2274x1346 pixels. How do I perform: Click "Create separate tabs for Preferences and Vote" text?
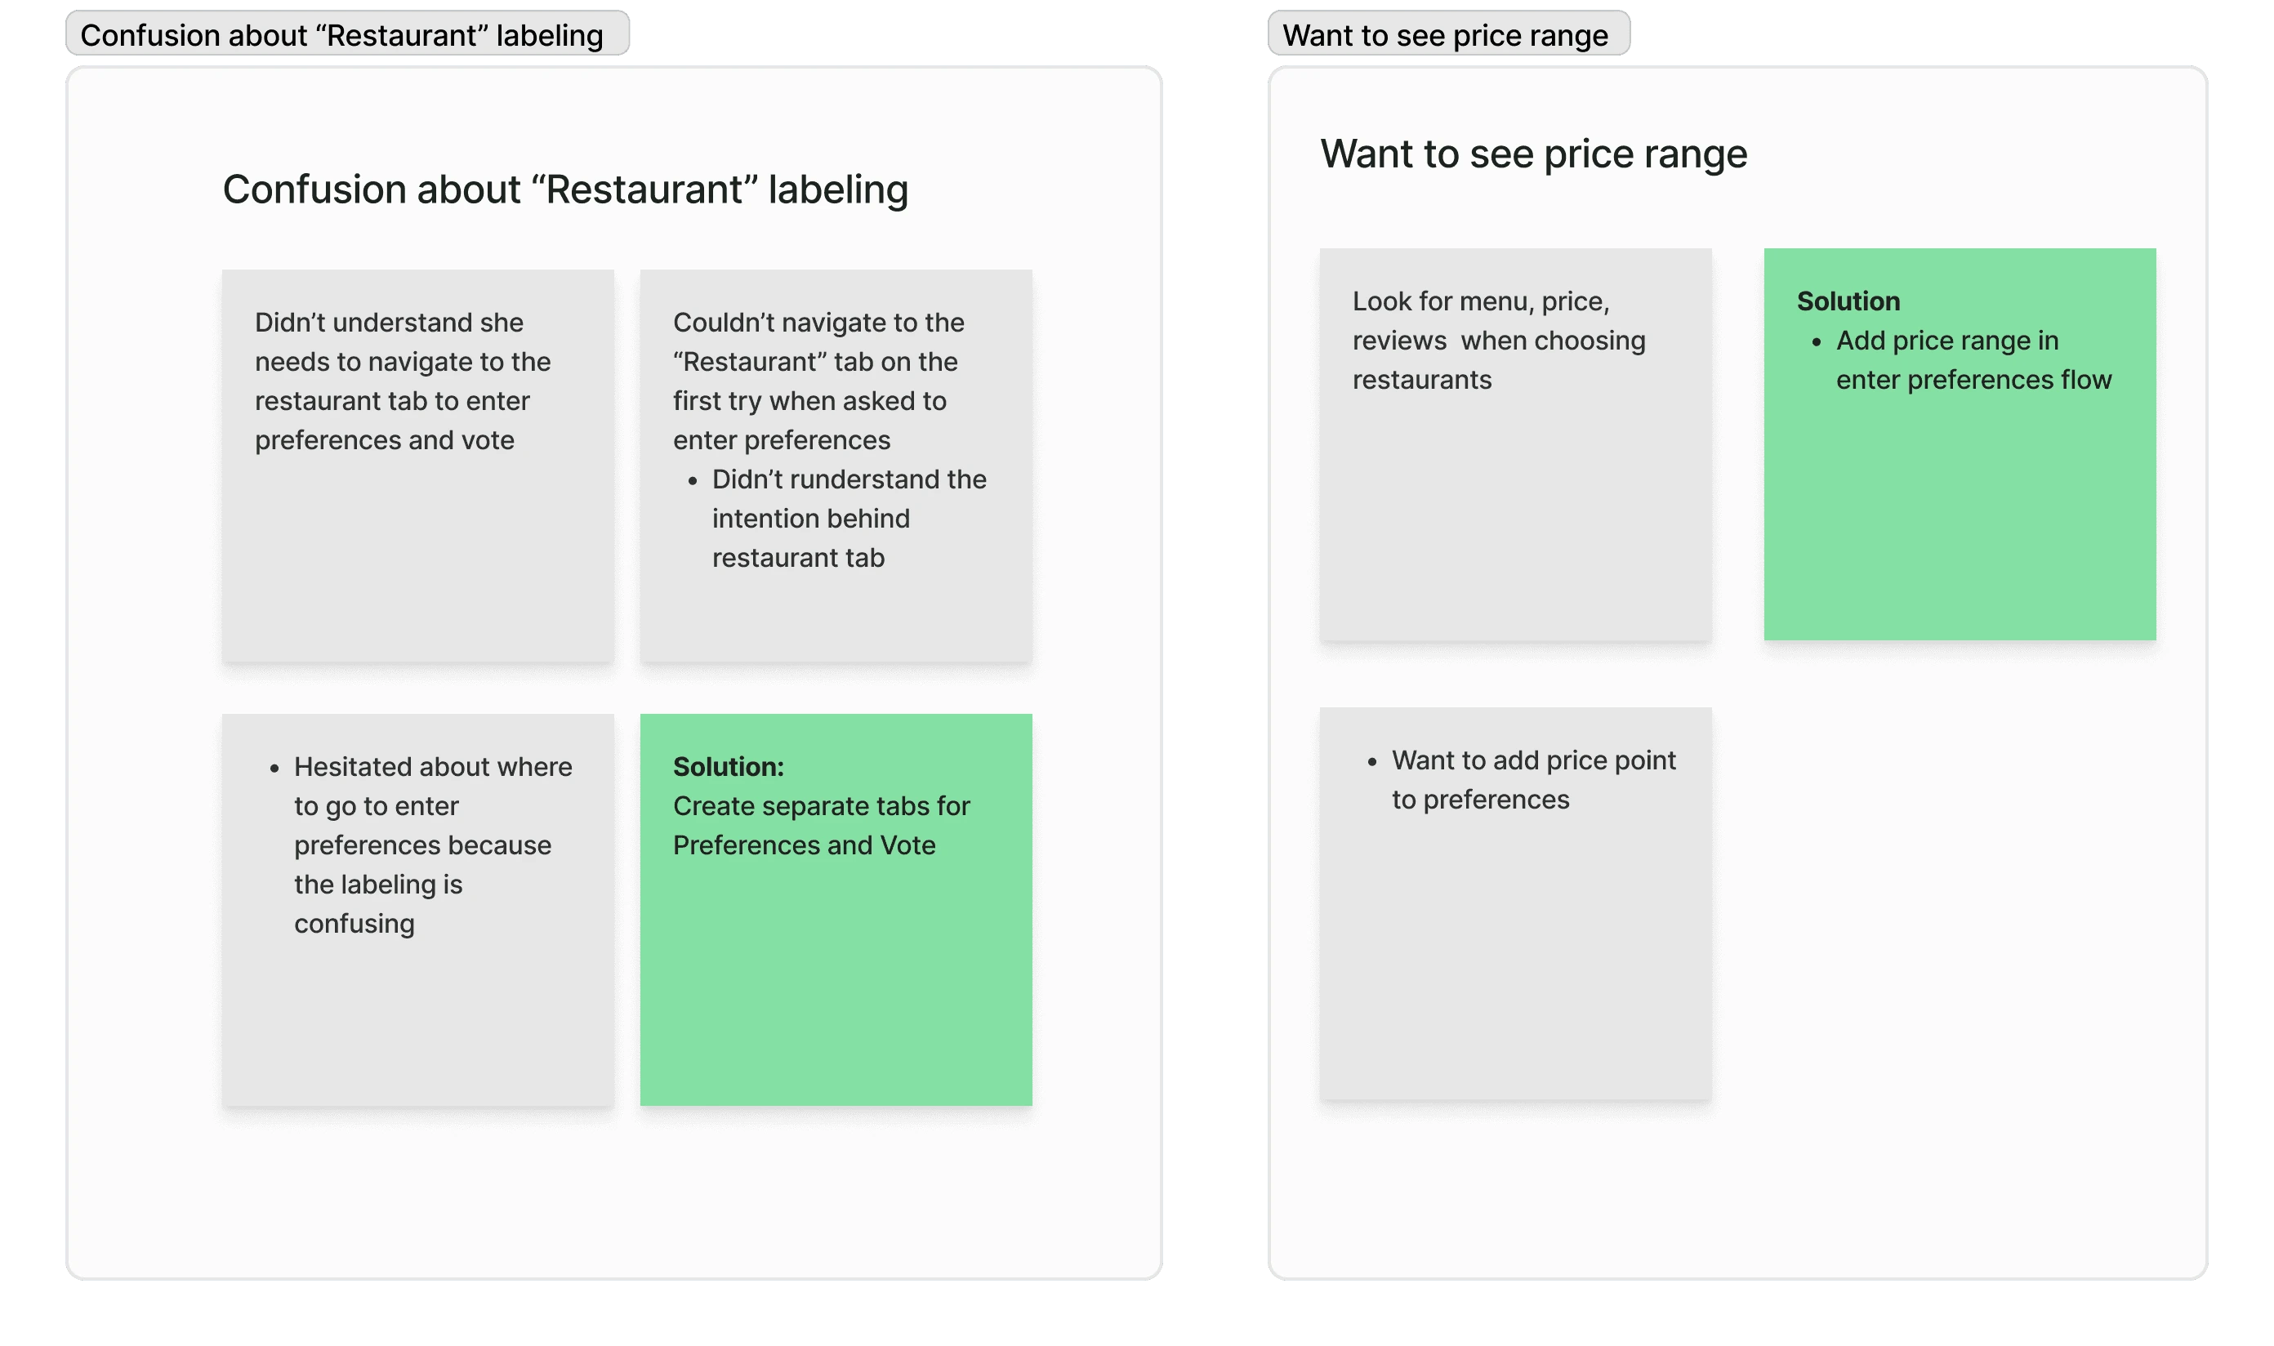tap(821, 826)
